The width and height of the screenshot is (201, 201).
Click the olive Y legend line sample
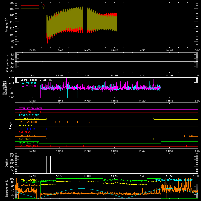30,9
